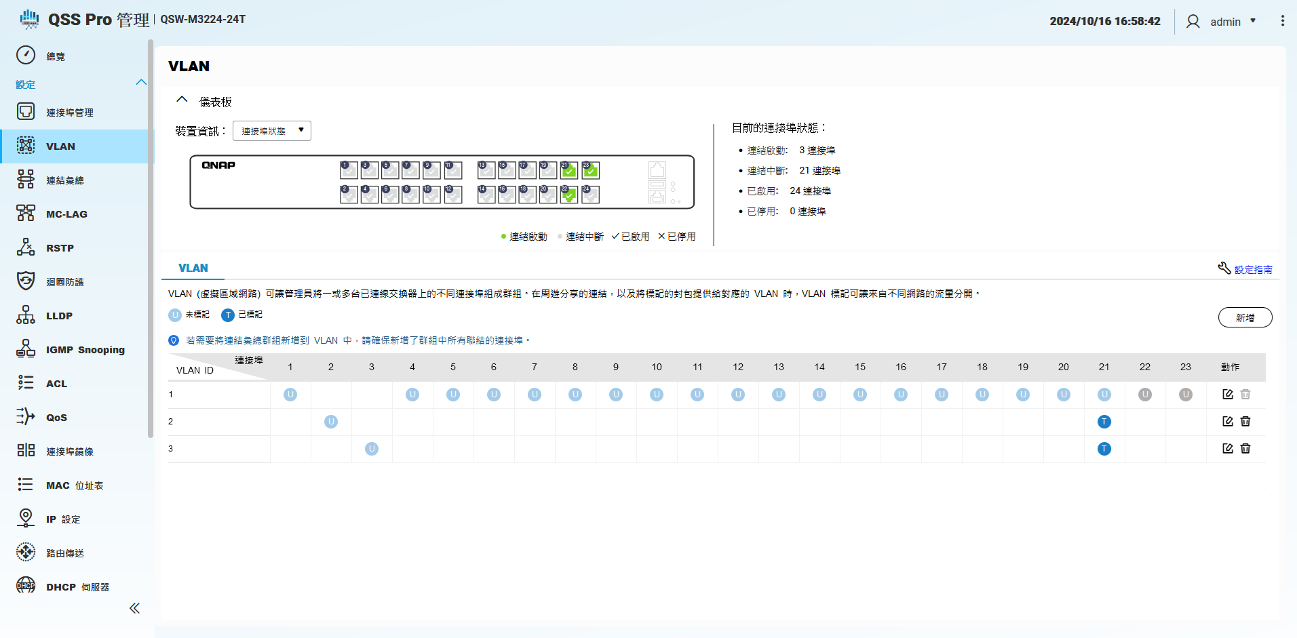The width and height of the screenshot is (1297, 638).
Task: Click untagged marker for VLAN 3 port 3
Action: click(372, 449)
